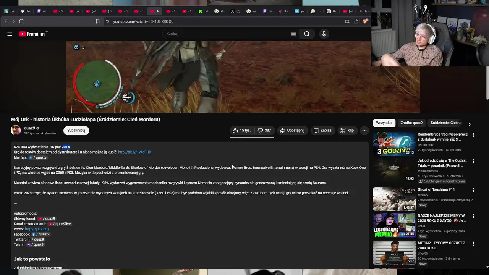Viewport: 489px width, 275px height.
Task: Subscribe with the Subskrybuj button
Action: pyautogui.click(x=76, y=131)
